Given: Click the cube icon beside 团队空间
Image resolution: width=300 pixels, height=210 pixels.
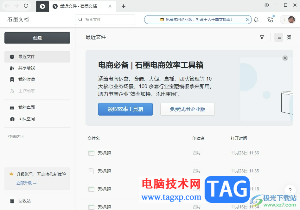Looking at the screenshot, I should (12, 119).
